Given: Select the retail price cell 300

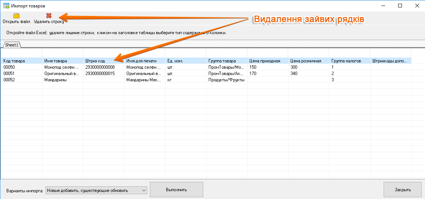Looking at the screenshot, I should (x=309, y=67).
